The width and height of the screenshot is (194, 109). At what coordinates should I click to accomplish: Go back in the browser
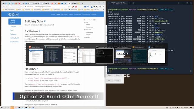3,7
